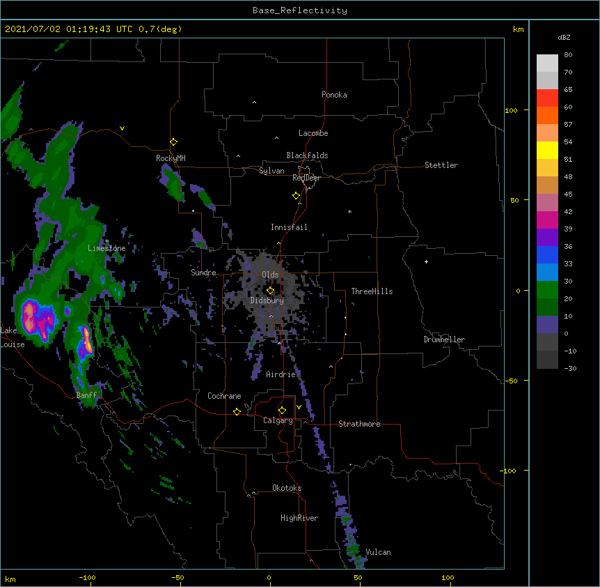Pick the slate 0–10 dBZ legend swatch
The width and height of the screenshot is (600, 587).
pyautogui.click(x=547, y=325)
